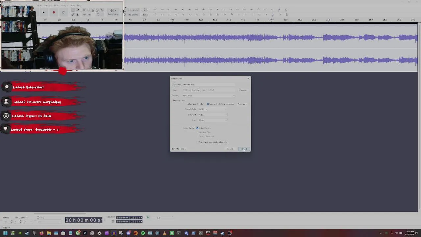Click the Configure button for channel mapping
Image resolution: width=421 pixels, height=237 pixels.
[x=242, y=104]
